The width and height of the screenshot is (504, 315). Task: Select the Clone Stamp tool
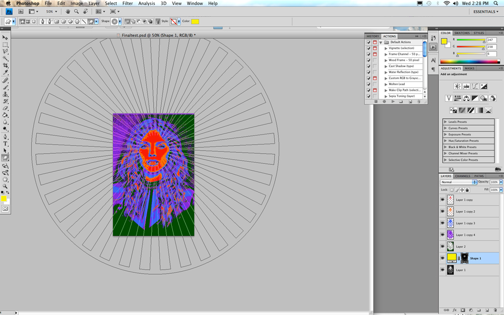tap(5, 95)
